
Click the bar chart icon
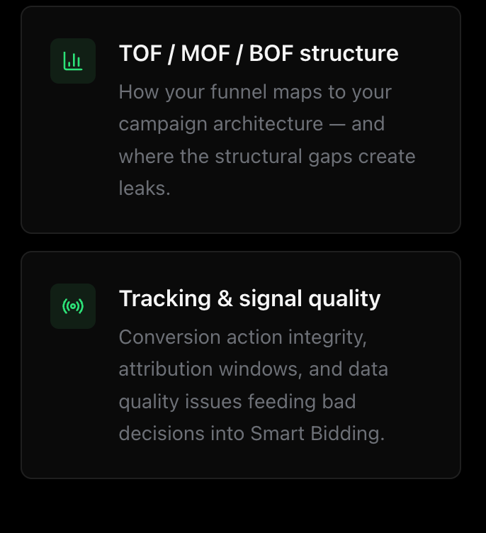pos(73,61)
